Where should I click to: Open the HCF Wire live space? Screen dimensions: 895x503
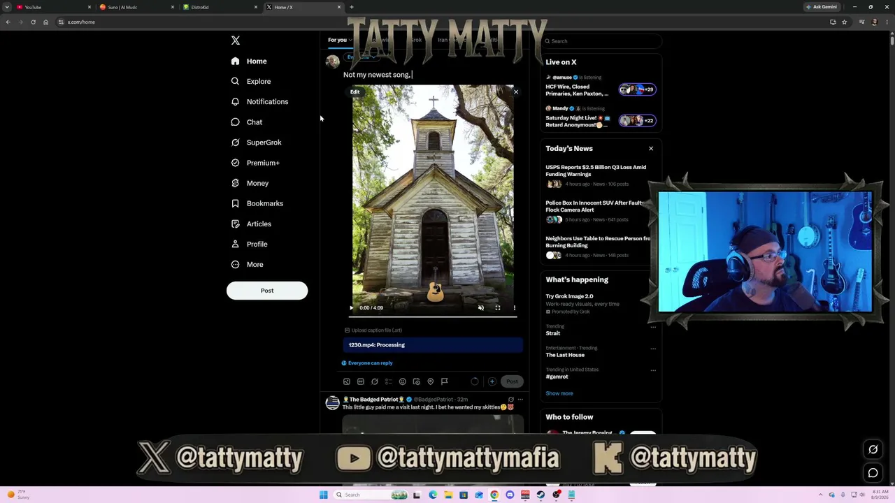(x=601, y=86)
